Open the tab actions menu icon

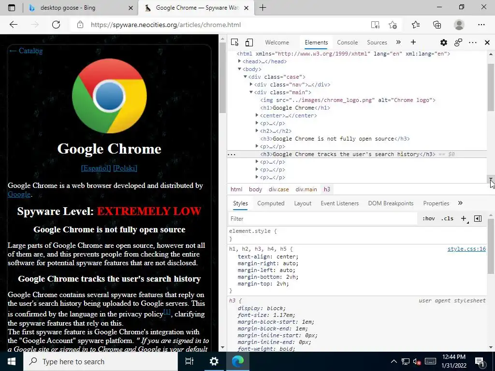(x=12, y=8)
